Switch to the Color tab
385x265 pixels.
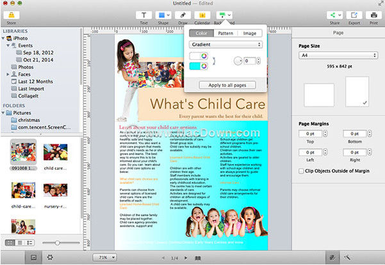pyautogui.click(x=201, y=33)
